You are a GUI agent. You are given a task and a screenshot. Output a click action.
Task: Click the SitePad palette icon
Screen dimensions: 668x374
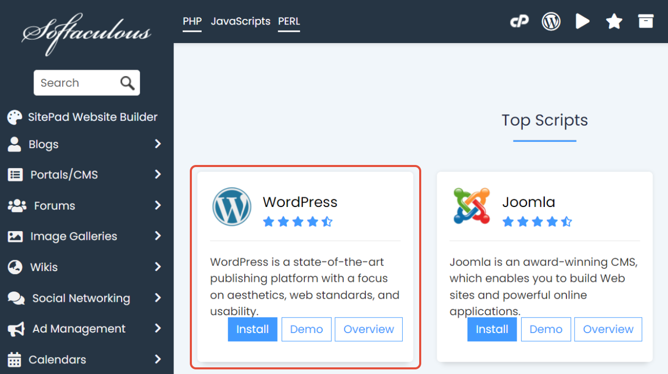point(15,117)
